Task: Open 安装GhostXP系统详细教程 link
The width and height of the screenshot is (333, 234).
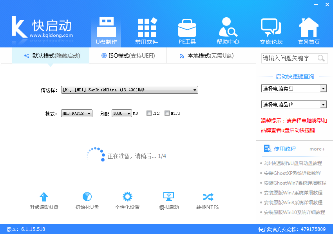Action: [x=292, y=173]
